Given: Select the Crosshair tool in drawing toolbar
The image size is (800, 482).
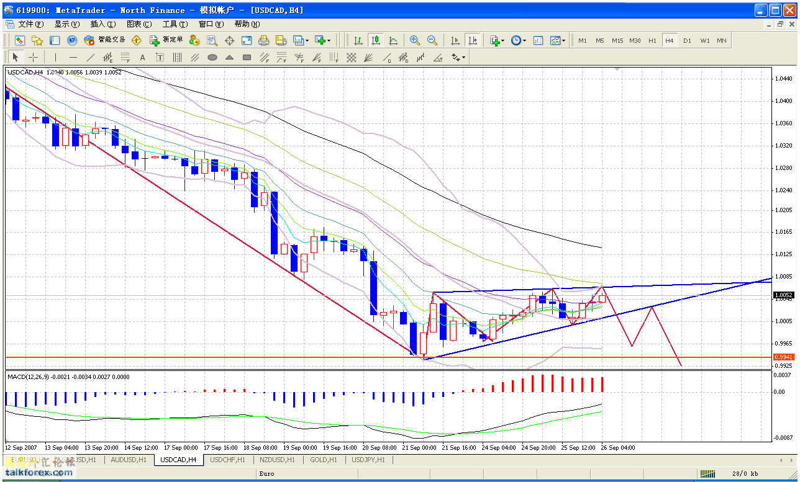Looking at the screenshot, I should 33,58.
